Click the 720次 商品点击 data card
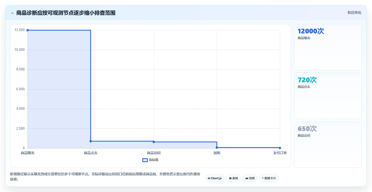 pyautogui.click(x=328, y=96)
